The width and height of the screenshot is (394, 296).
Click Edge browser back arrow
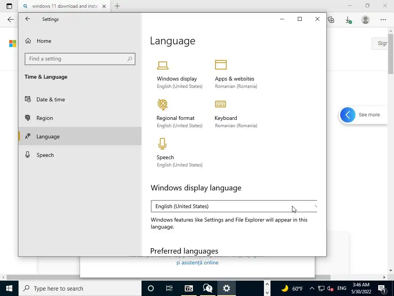point(10,20)
